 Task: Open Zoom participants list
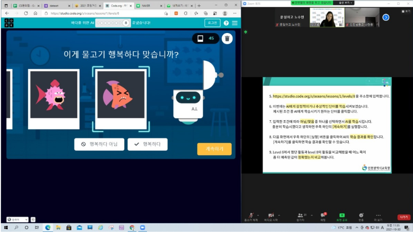301,217
